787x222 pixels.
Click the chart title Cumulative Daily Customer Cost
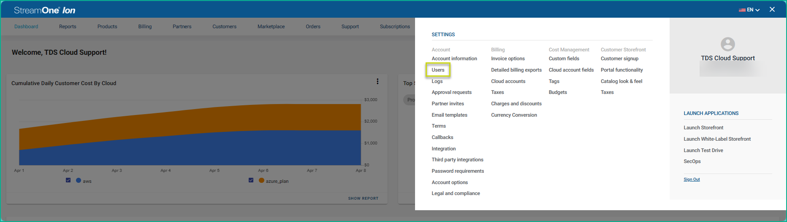click(64, 83)
